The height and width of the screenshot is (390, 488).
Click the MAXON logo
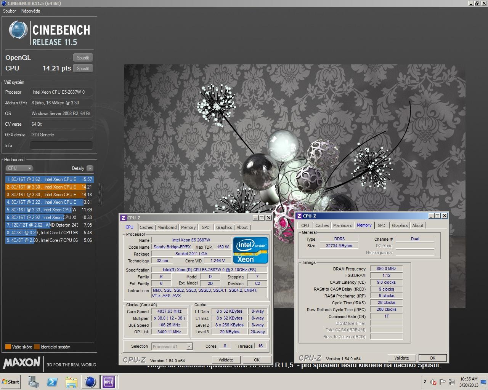click(21, 363)
